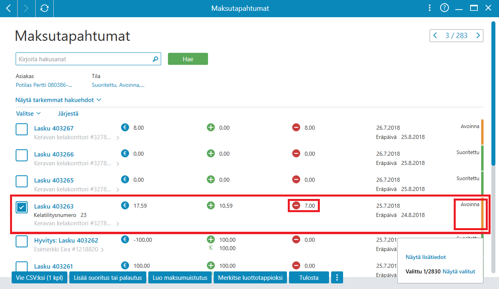Click the green plus icon on Lasku 403266
Screen dimensions: 499x289
[x=211, y=154]
